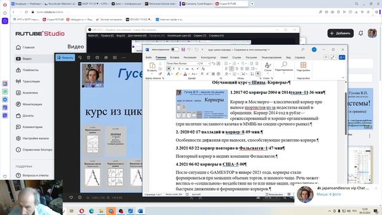Collapse the Word ribbon chevron

343,78
